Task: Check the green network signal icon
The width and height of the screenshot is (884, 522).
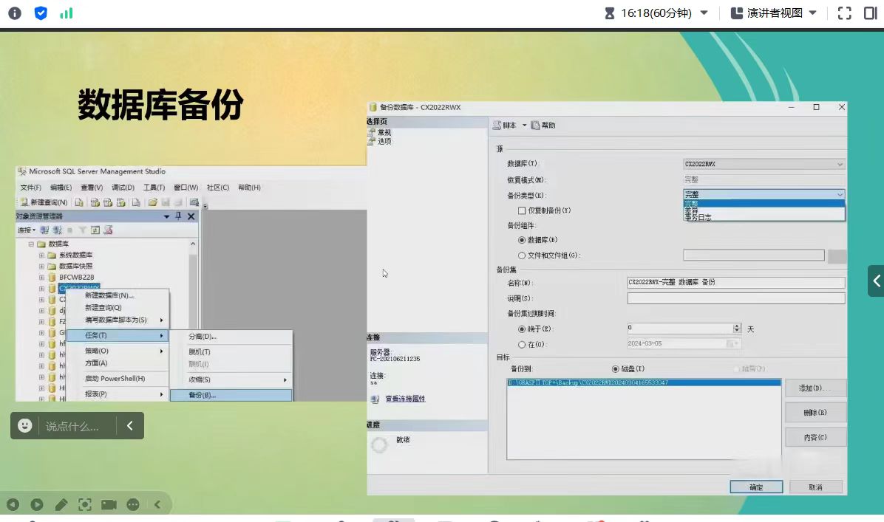Action: tap(67, 13)
